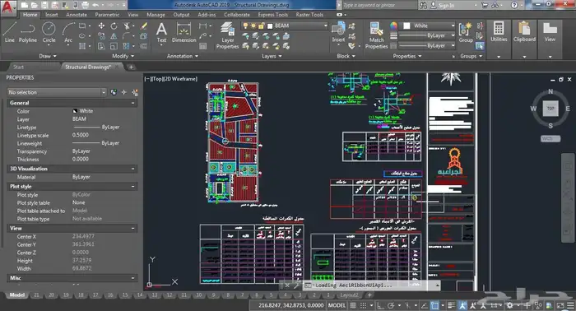Activate the Stretch tool
This screenshot has height=311, width=576.
(x=101, y=46)
